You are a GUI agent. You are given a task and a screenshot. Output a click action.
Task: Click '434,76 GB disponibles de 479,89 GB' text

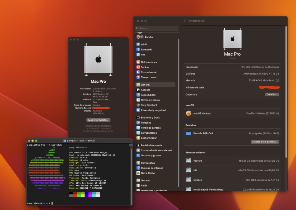[x=258, y=170]
